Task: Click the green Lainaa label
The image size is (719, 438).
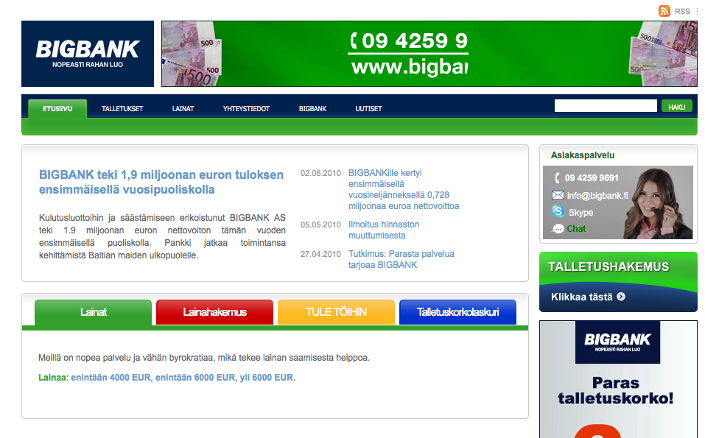Action: point(52,378)
